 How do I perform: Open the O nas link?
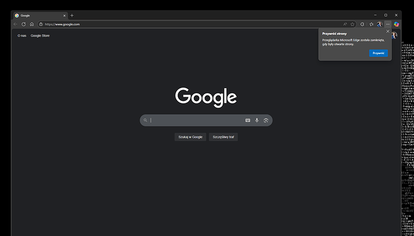22,35
